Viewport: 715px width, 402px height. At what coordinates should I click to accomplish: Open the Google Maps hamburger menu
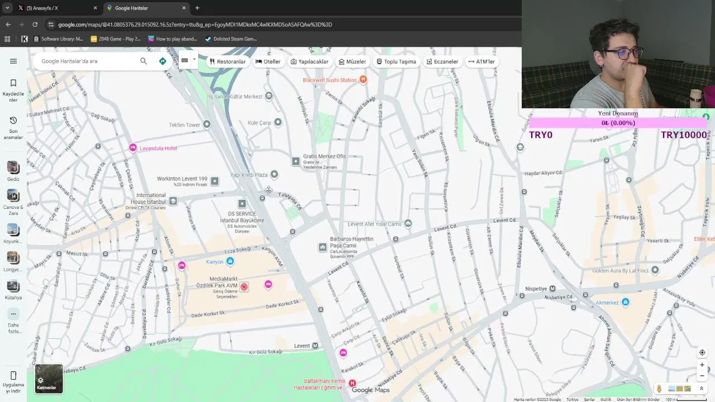pyautogui.click(x=13, y=61)
